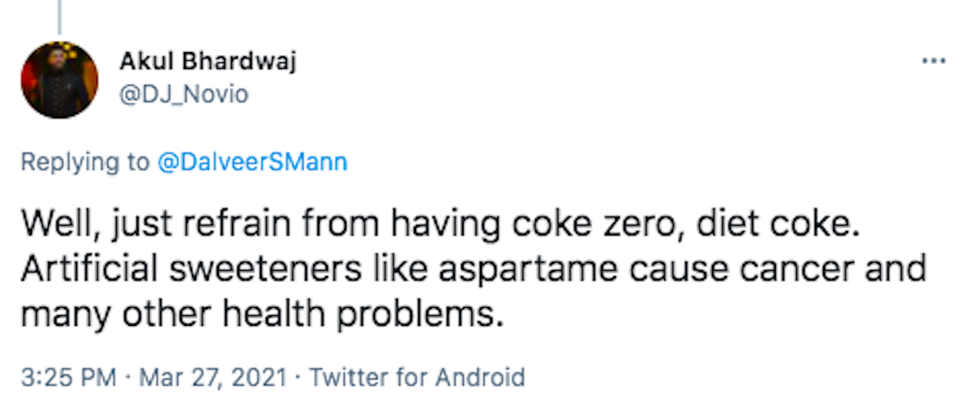Click the word "Well," starting the tweet
Screen dimensions: 972x415
click(x=60, y=223)
